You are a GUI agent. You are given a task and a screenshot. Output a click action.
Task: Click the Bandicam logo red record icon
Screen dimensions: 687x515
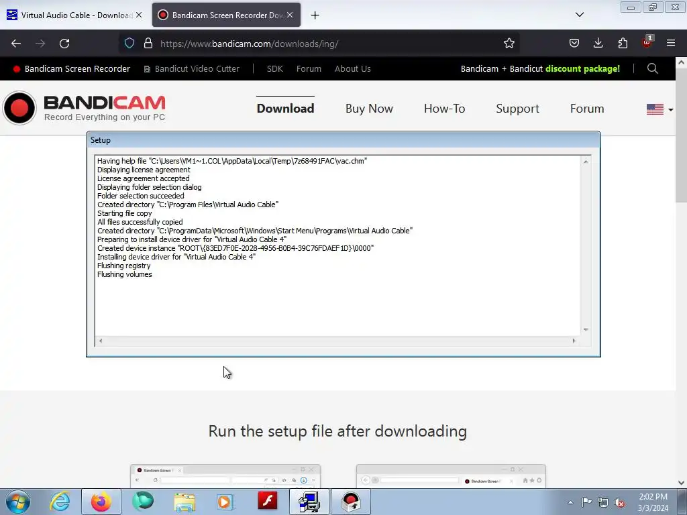coord(19,108)
